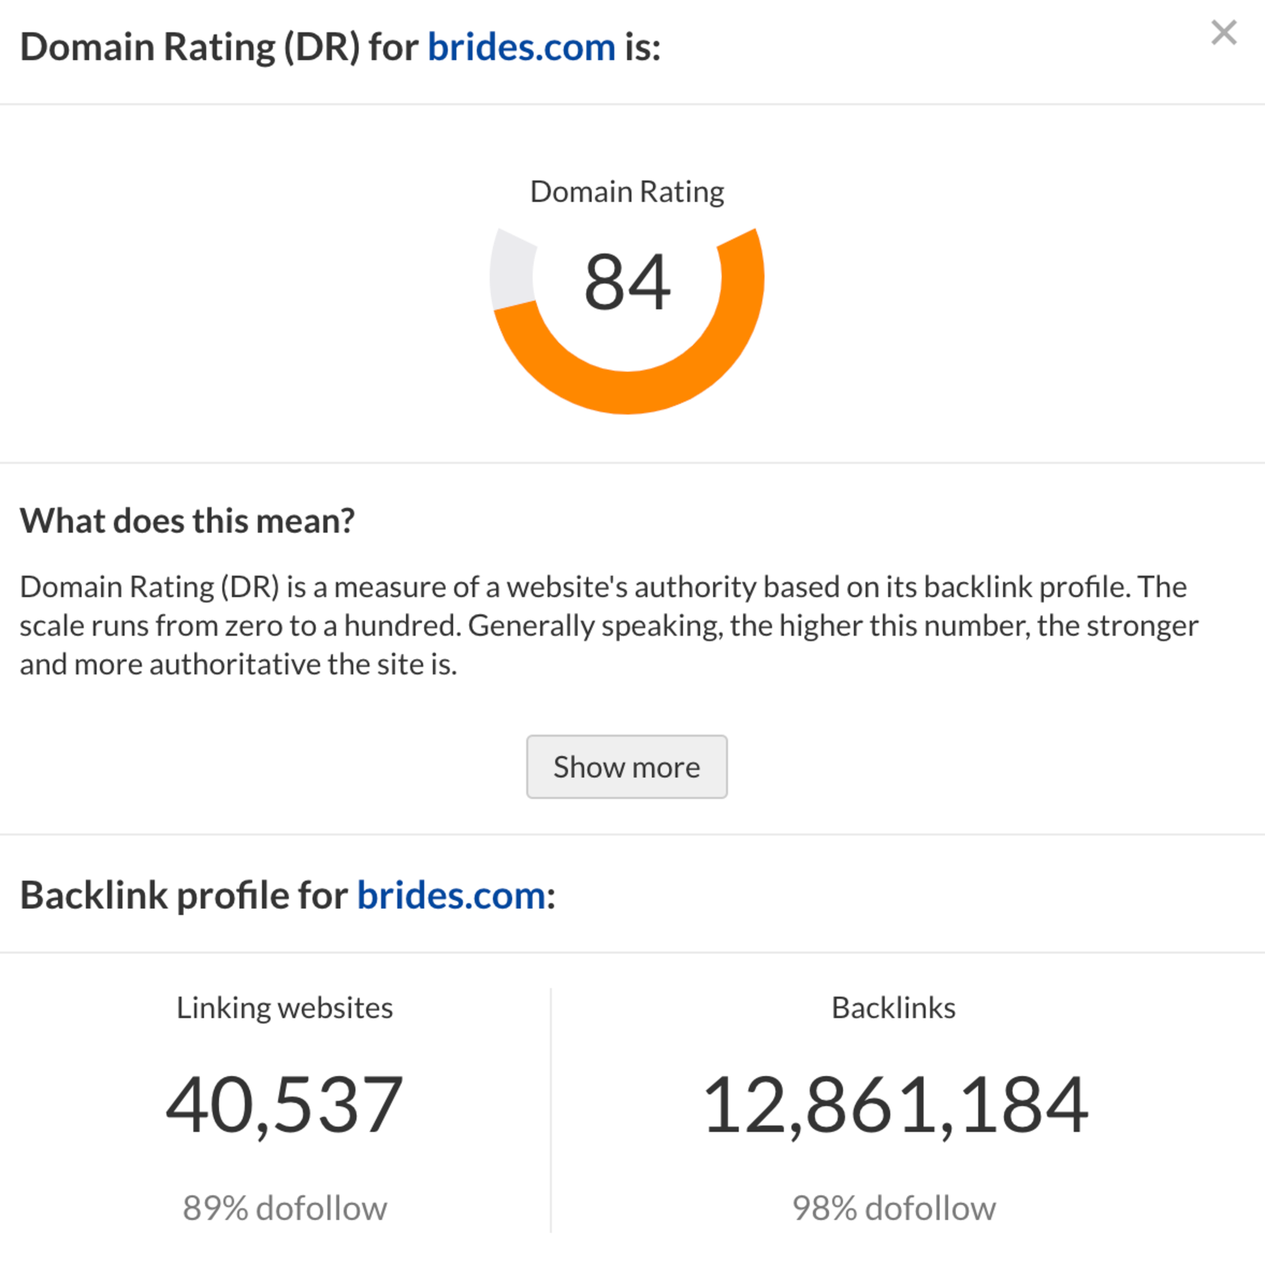Click the What does this mean heading

pyautogui.click(x=187, y=521)
